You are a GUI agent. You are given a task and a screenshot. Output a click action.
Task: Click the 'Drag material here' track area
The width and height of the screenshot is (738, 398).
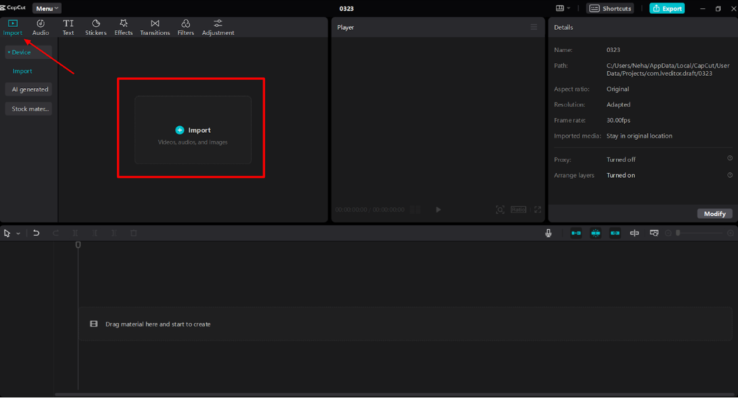pyautogui.click(x=405, y=324)
